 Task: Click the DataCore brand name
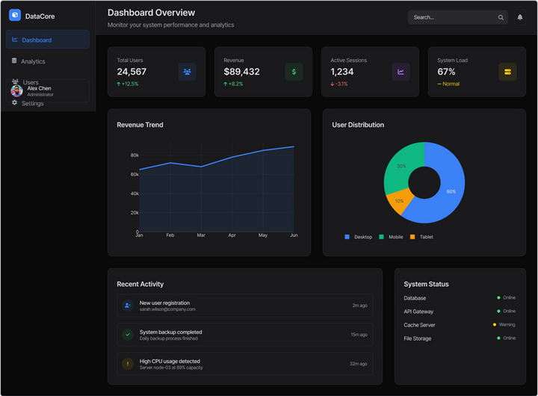click(x=40, y=16)
